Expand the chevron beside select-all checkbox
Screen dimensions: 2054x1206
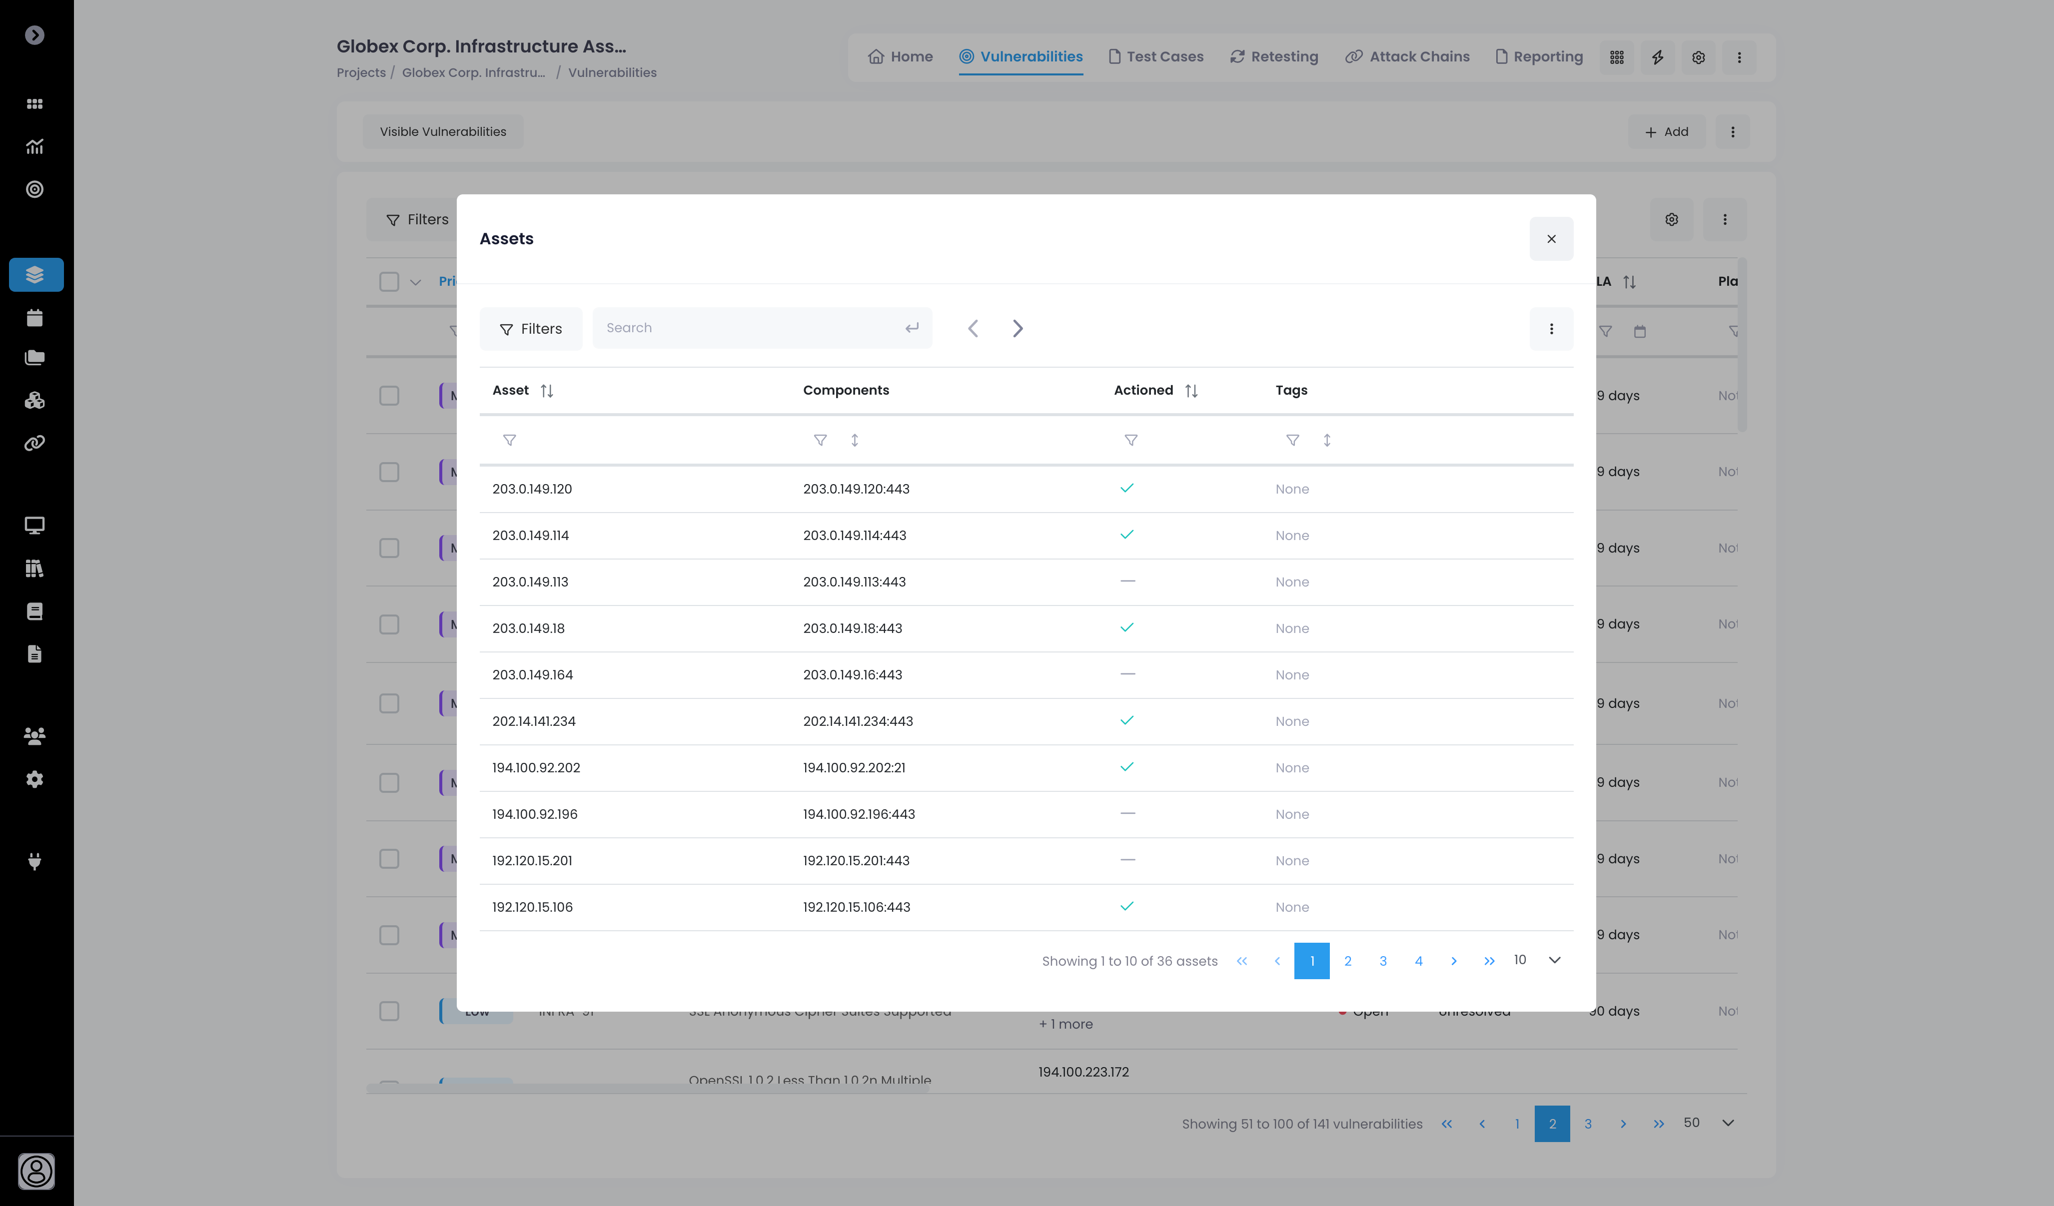coord(416,283)
